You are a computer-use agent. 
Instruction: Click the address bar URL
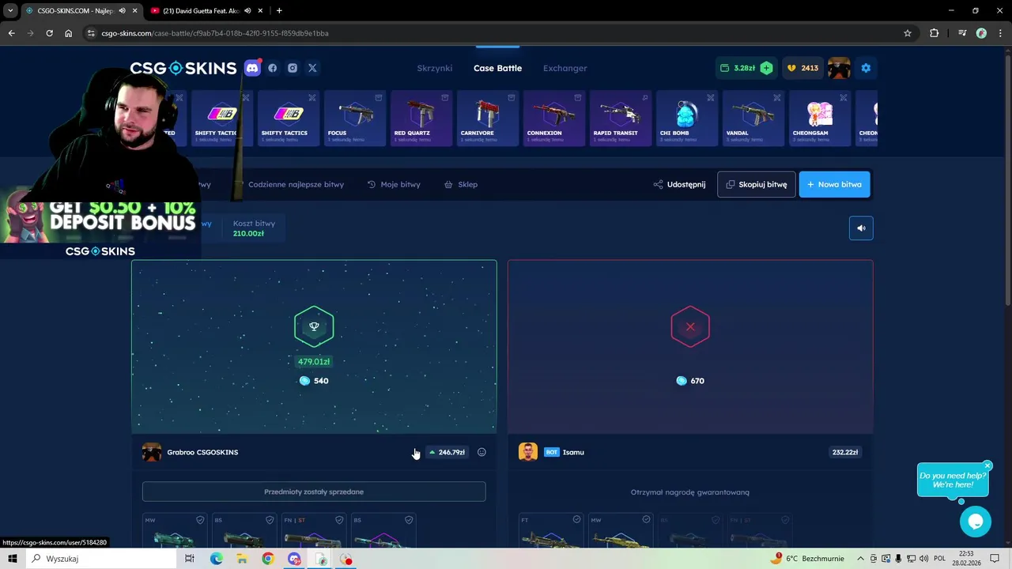(x=215, y=33)
